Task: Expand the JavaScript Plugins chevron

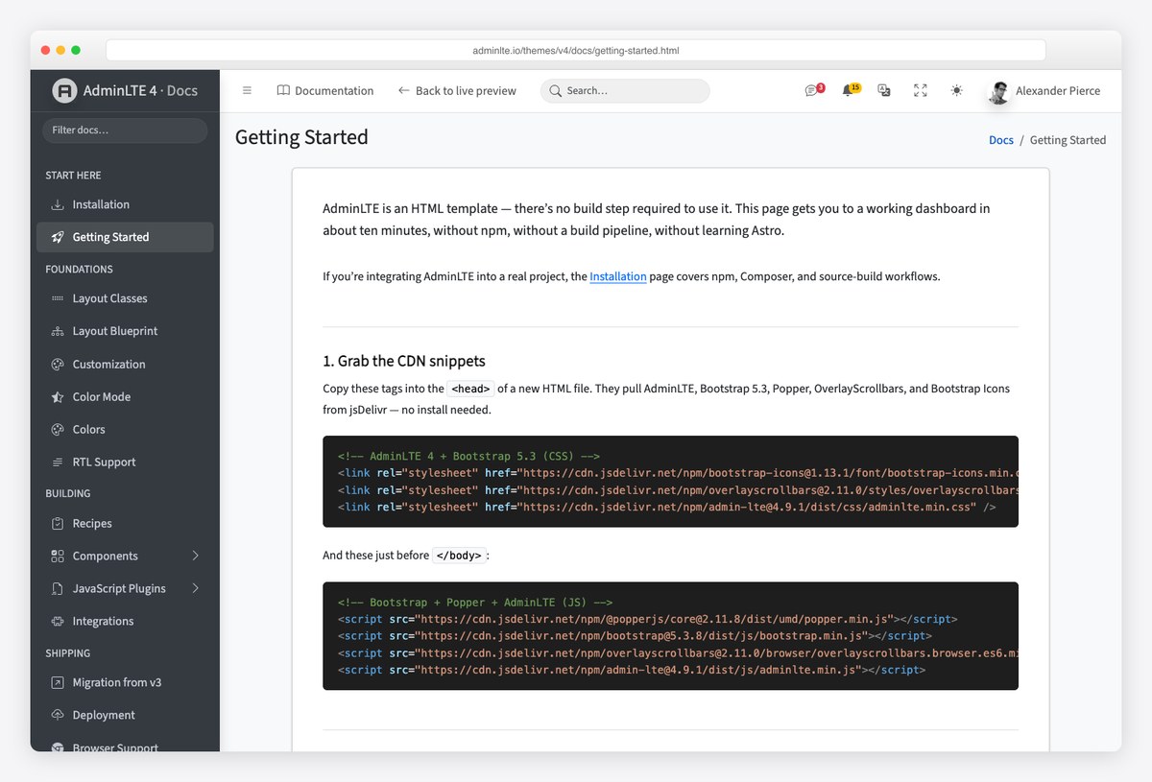Action: pos(195,588)
